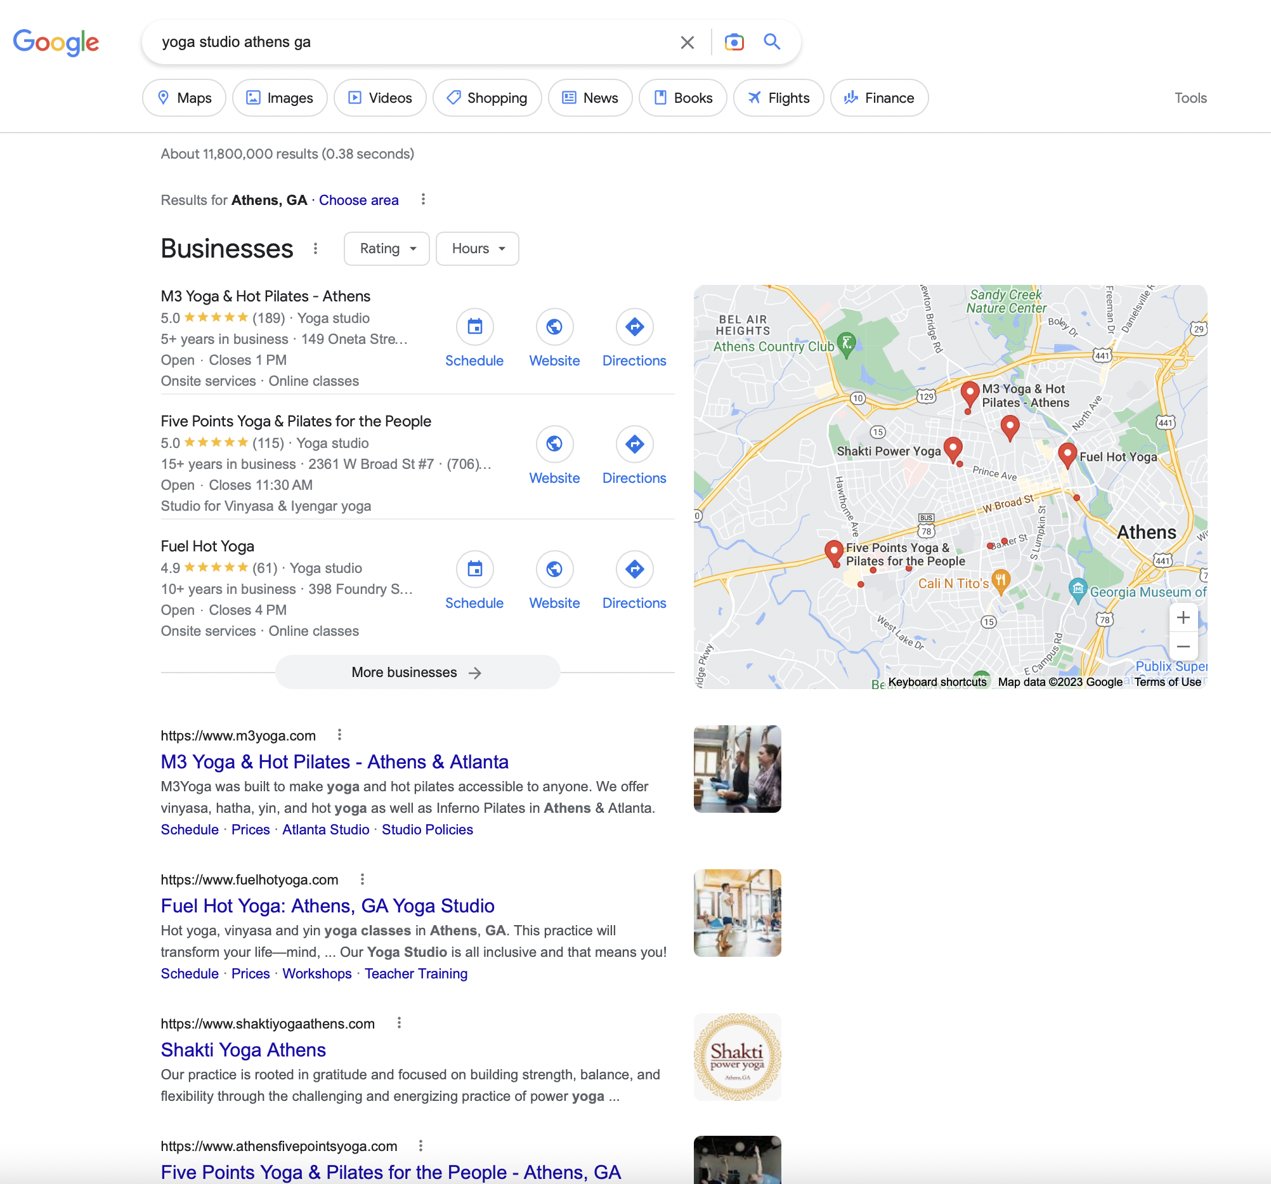Switch to the Images tab

tap(280, 98)
